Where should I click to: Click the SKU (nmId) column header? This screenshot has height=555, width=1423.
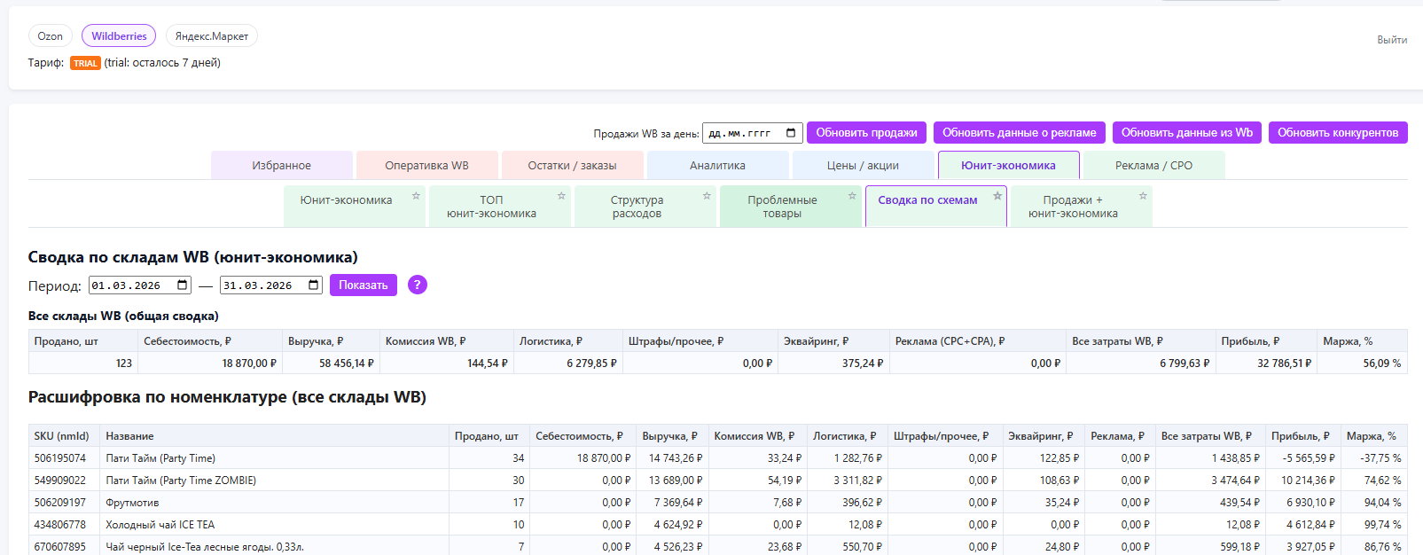tap(62, 436)
